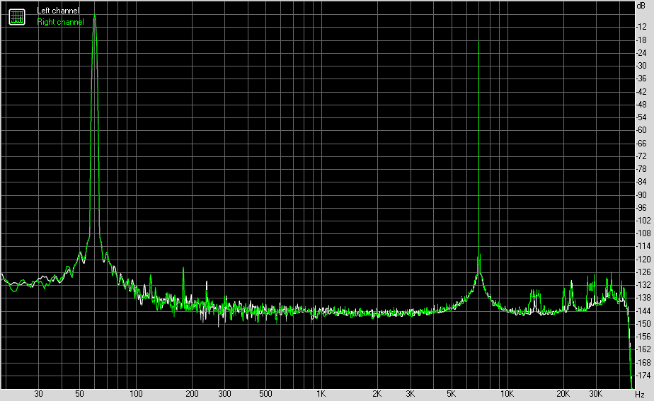Click the '5K' frequency axis label

451,394
